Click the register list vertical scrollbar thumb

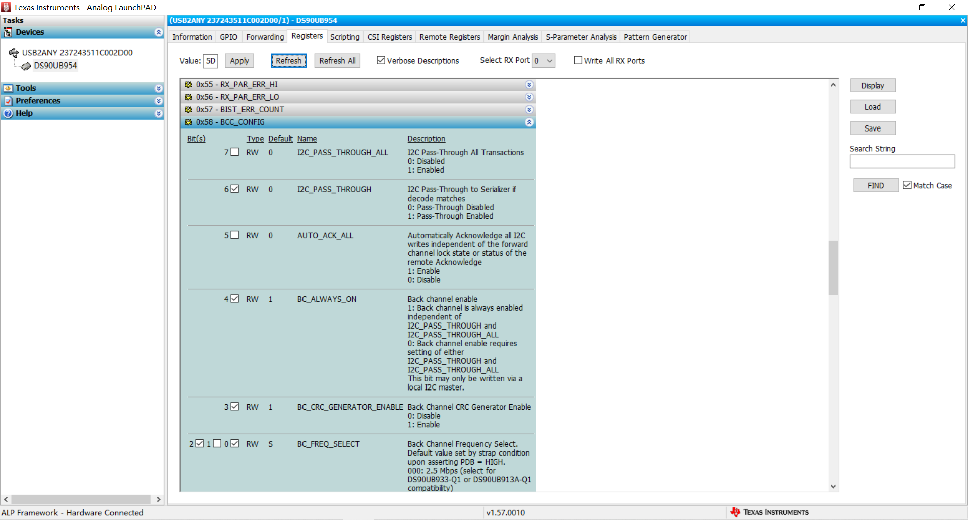[x=833, y=268]
